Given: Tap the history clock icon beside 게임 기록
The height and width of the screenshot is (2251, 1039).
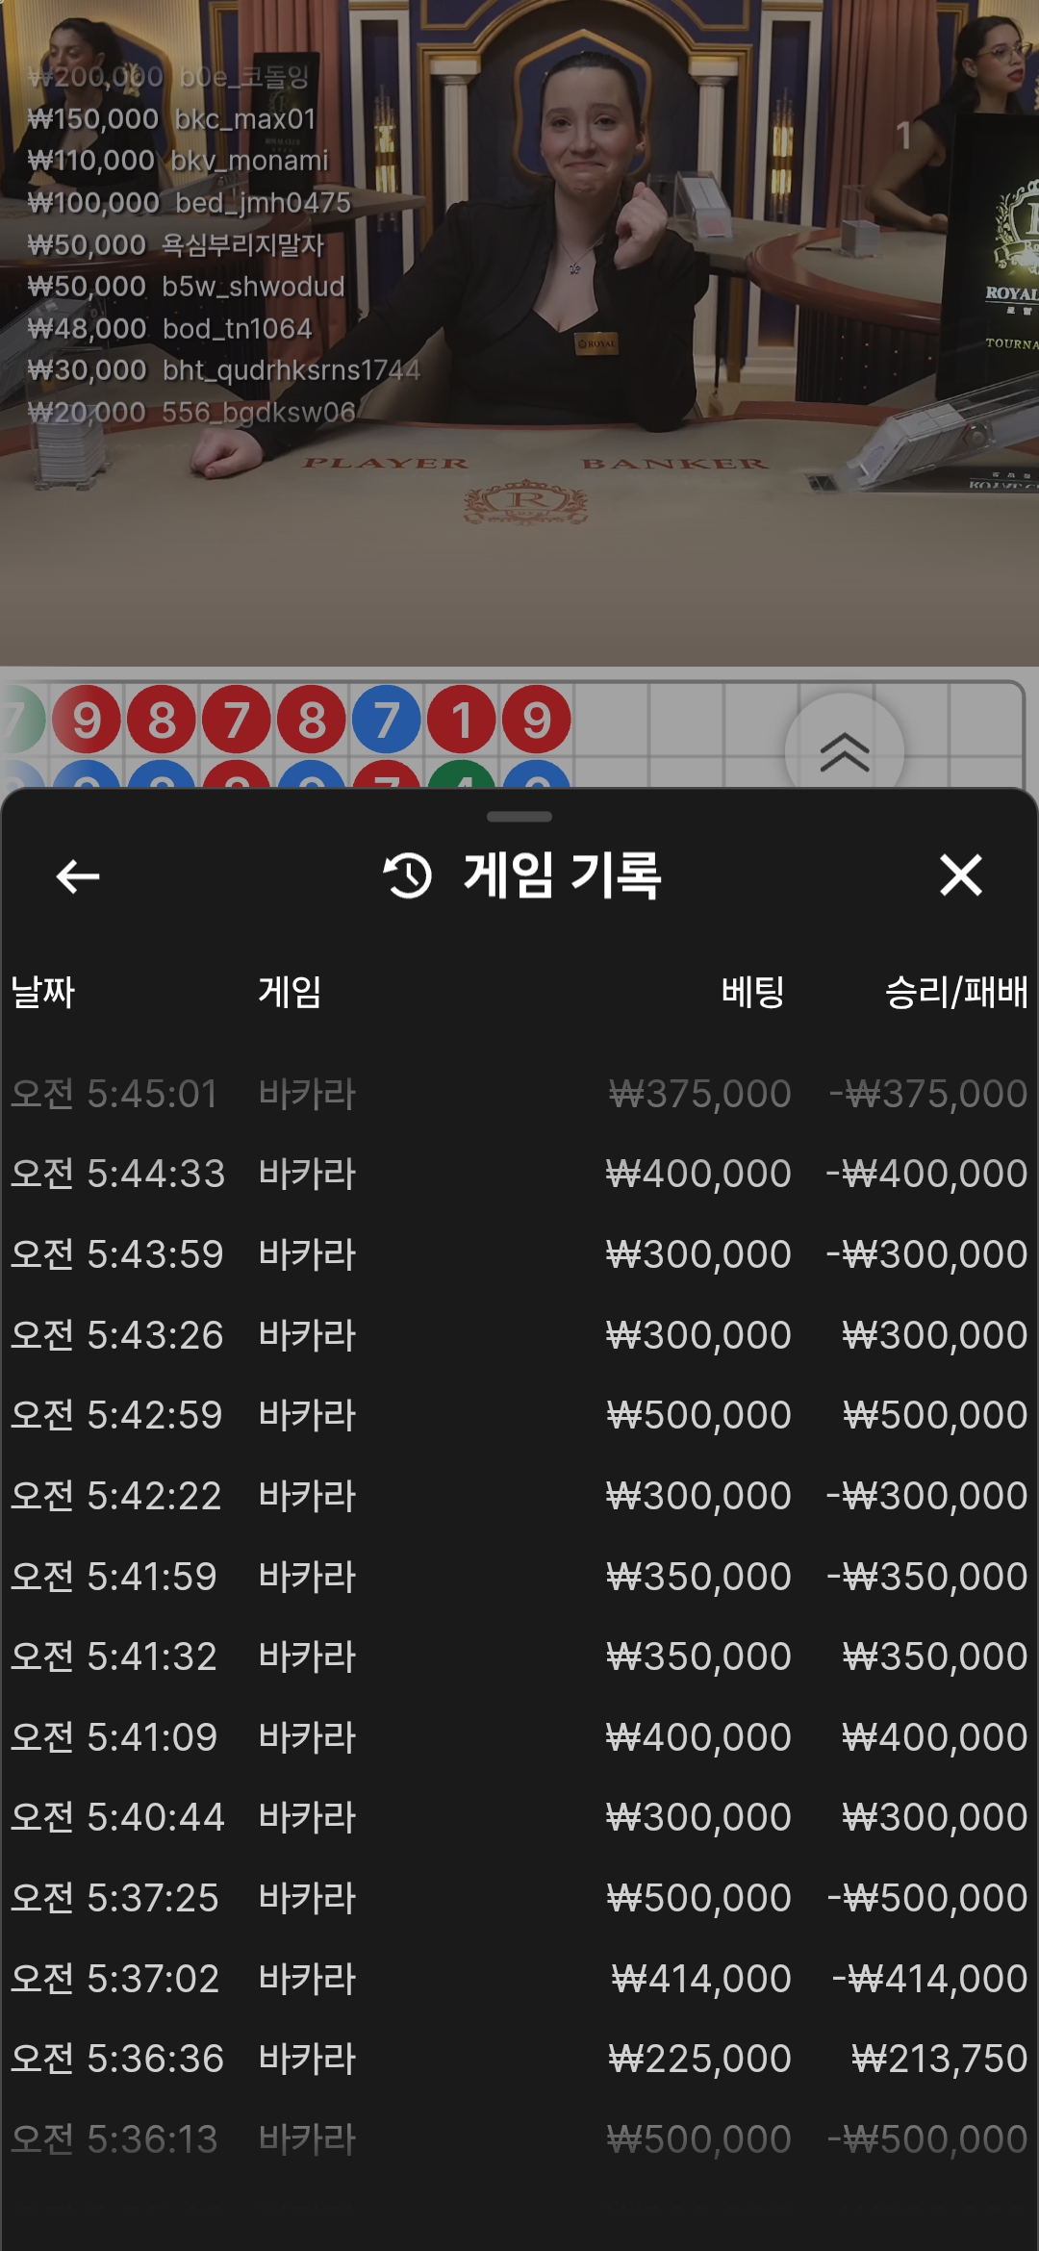Looking at the screenshot, I should [x=408, y=876].
